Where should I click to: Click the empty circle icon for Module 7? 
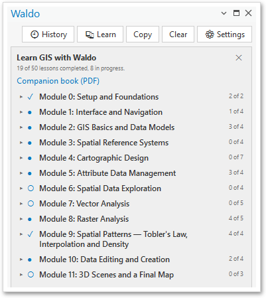pos(31,204)
